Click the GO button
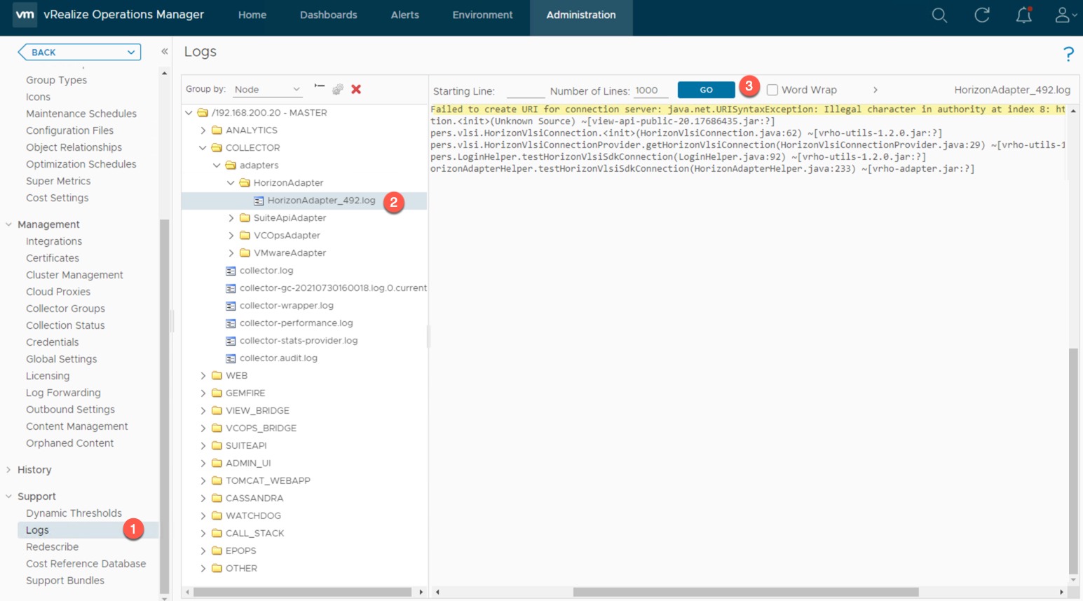Viewport: 1083px width, 601px height. [x=706, y=90]
